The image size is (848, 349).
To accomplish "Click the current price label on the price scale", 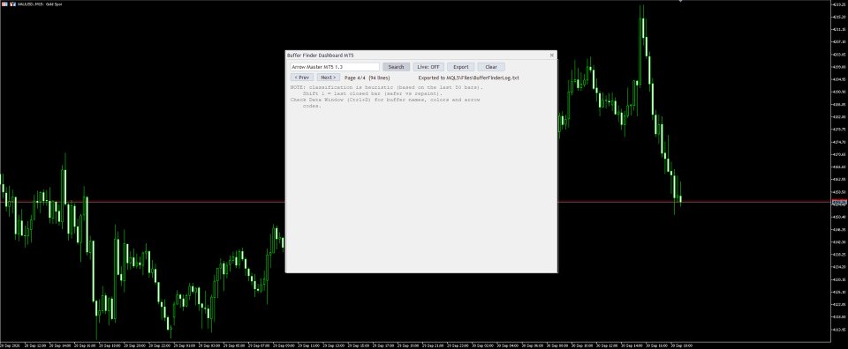I will [839, 202].
